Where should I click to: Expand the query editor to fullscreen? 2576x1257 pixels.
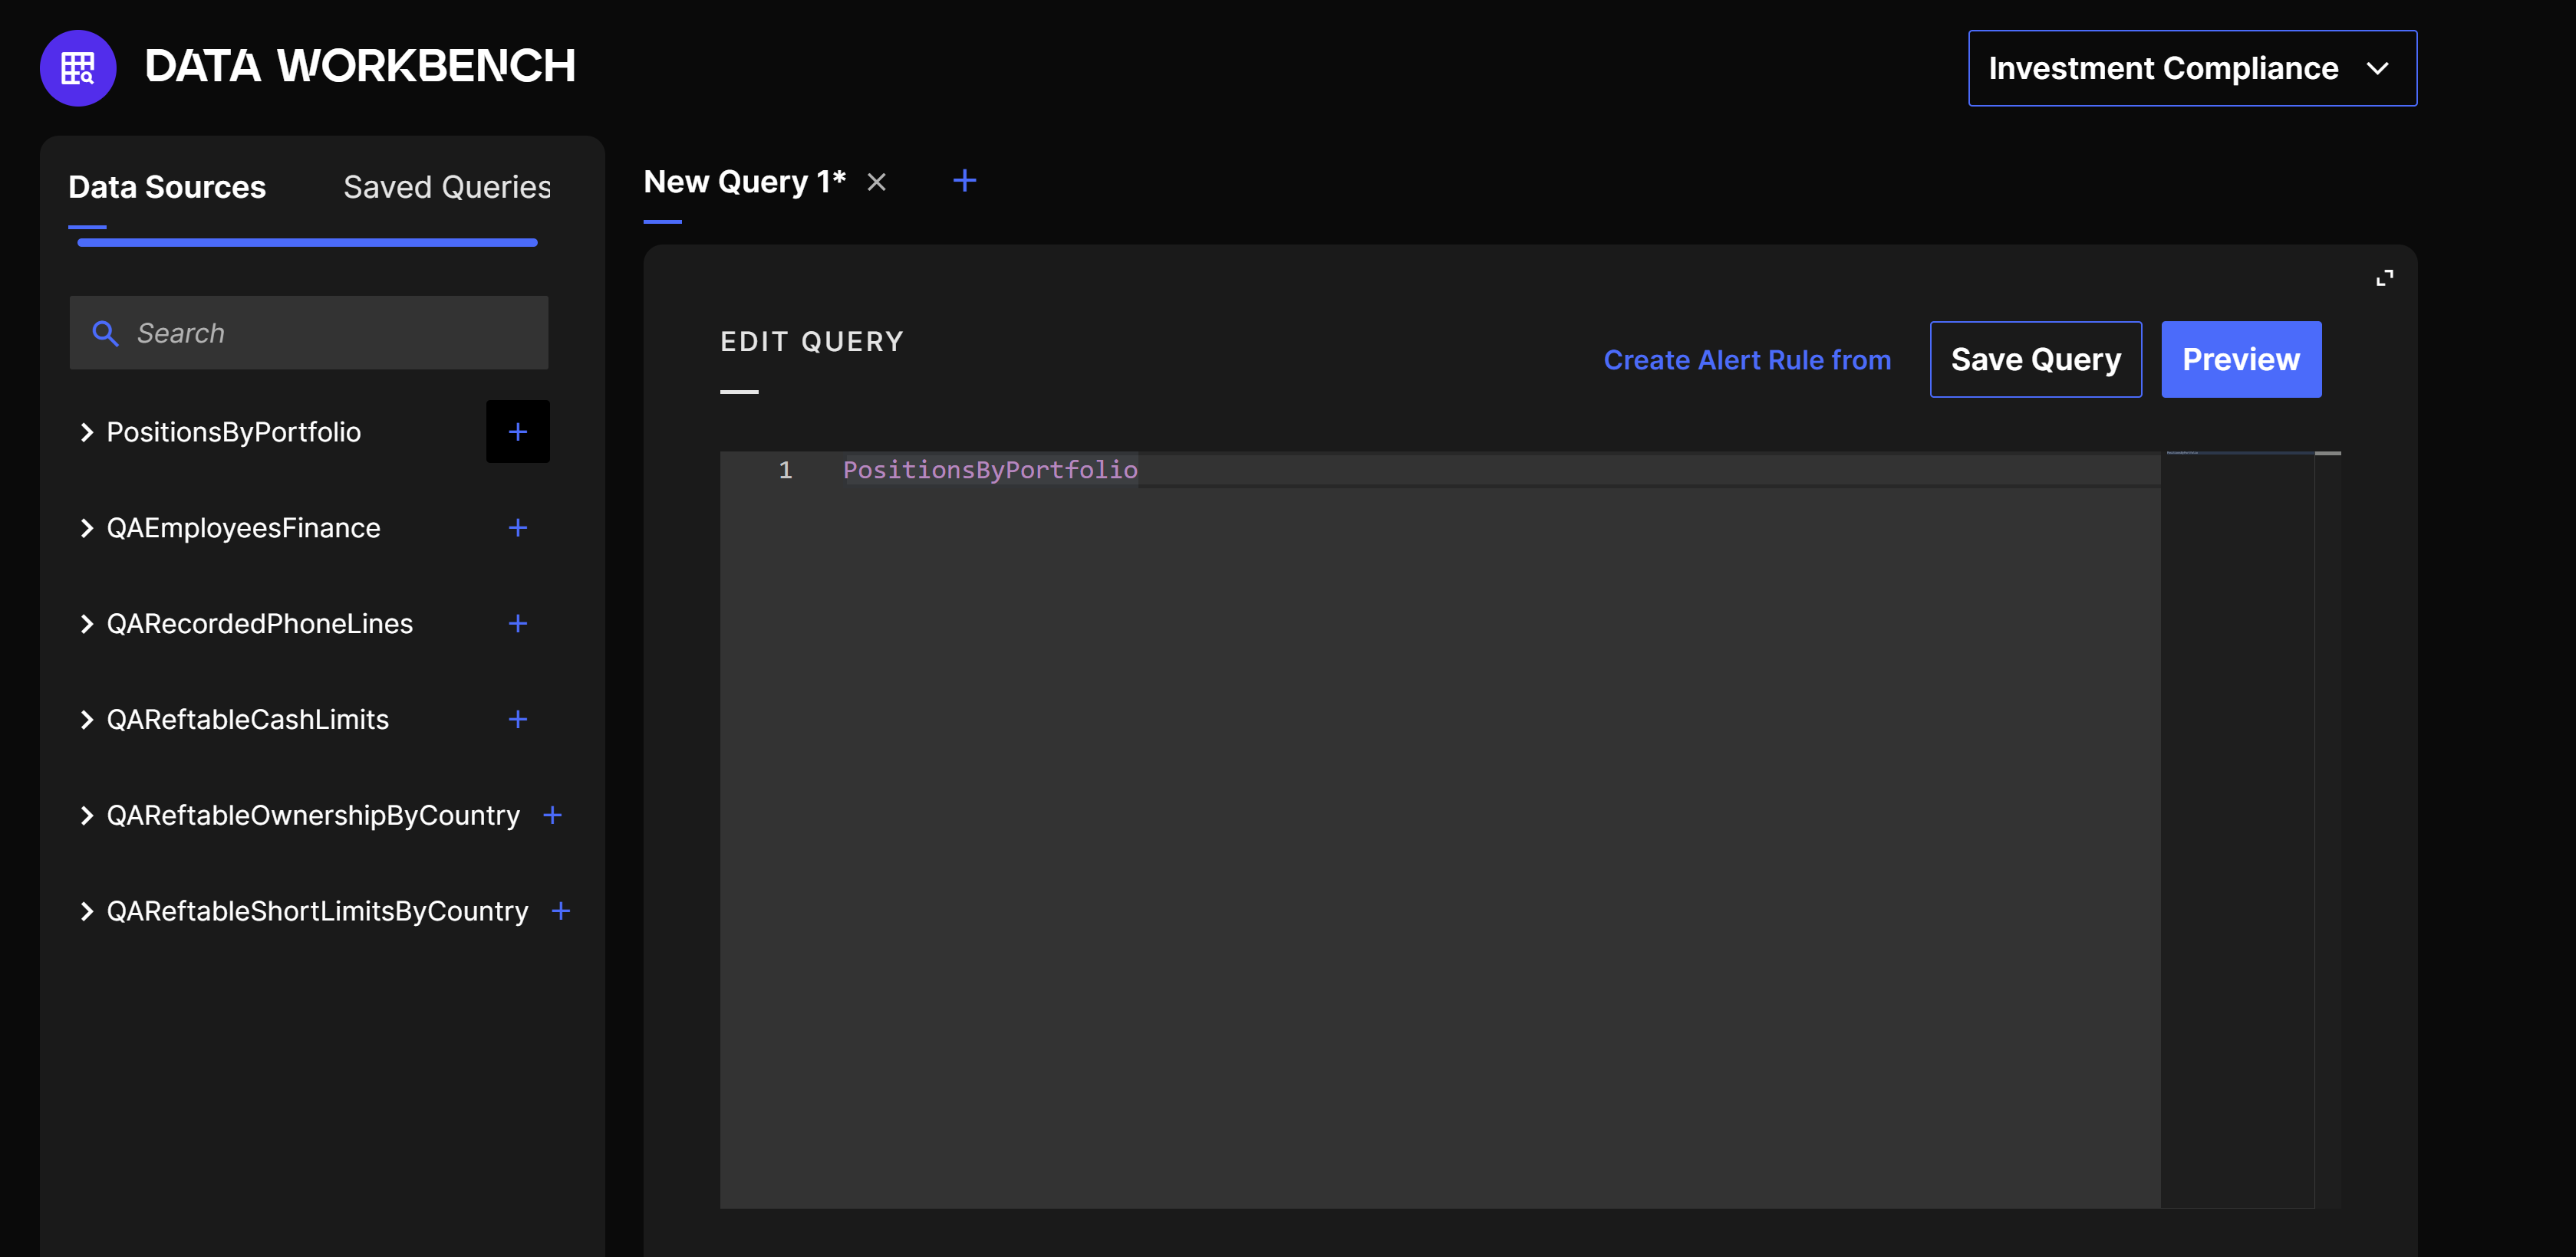2384,277
